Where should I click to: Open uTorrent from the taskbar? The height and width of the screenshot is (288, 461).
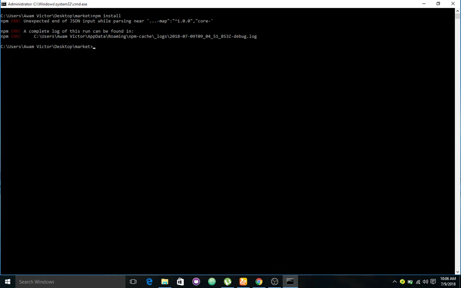(228, 282)
